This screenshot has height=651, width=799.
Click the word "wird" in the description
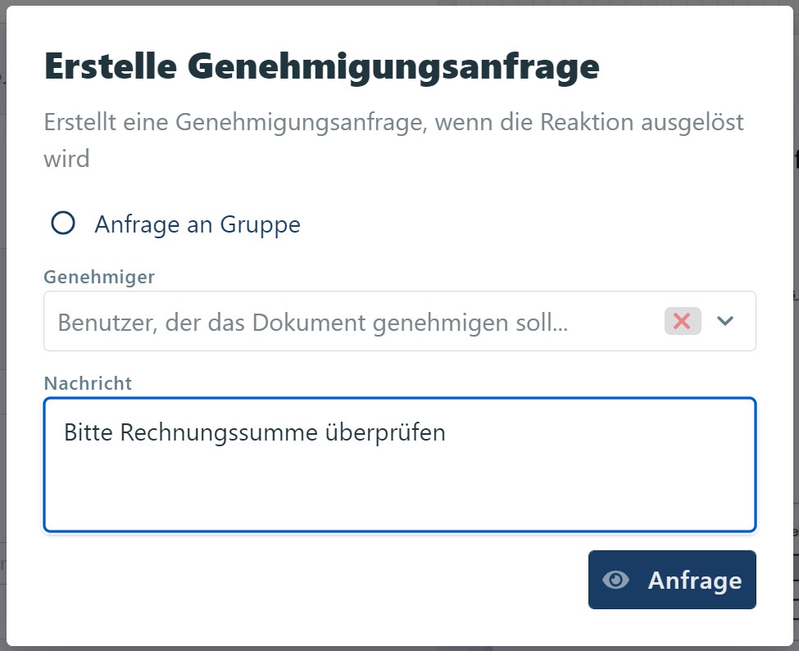pyautogui.click(x=66, y=158)
